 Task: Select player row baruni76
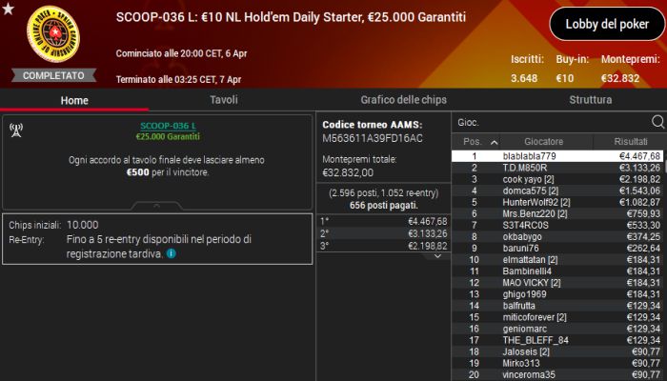(x=557, y=248)
